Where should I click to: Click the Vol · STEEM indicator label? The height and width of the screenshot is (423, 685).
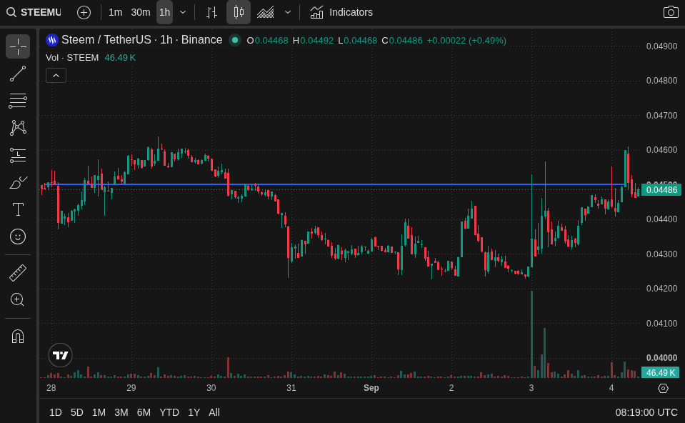click(72, 58)
